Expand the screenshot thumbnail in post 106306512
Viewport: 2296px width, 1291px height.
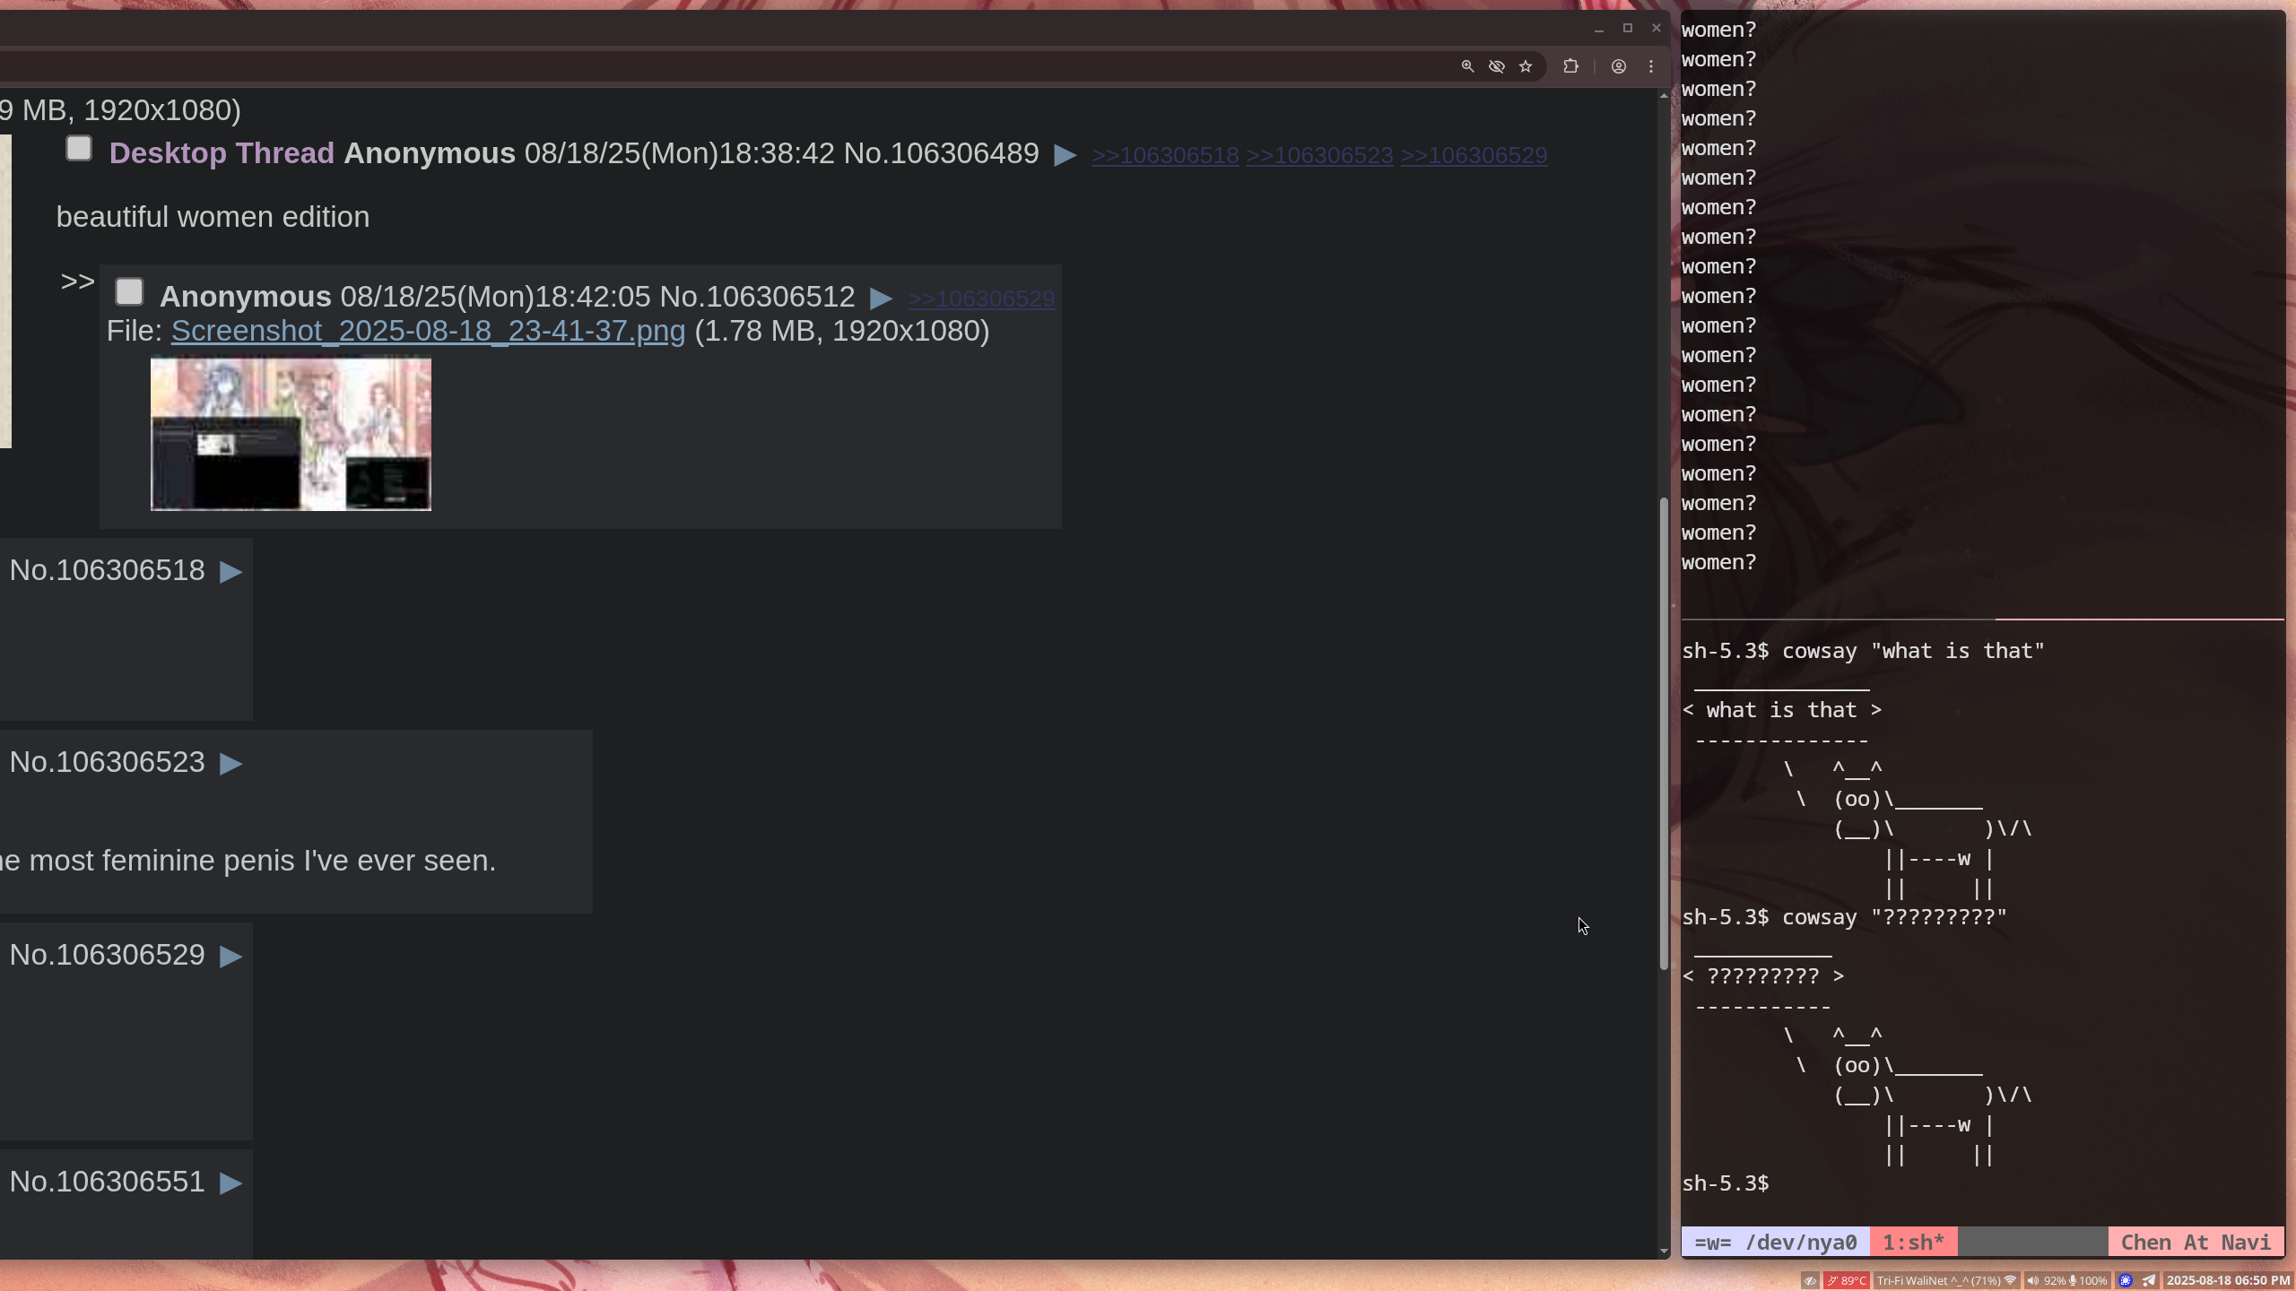pos(291,434)
